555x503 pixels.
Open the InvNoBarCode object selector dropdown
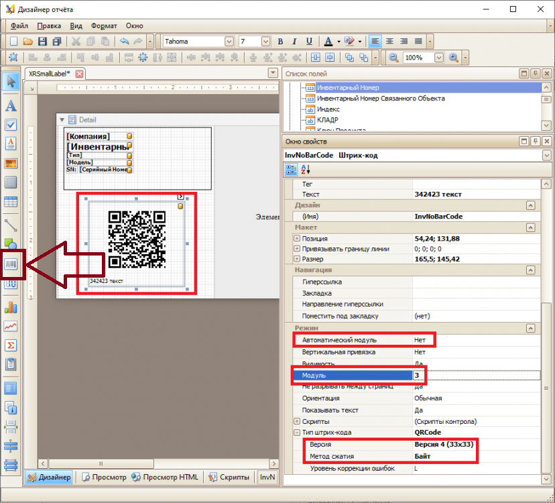point(546,155)
